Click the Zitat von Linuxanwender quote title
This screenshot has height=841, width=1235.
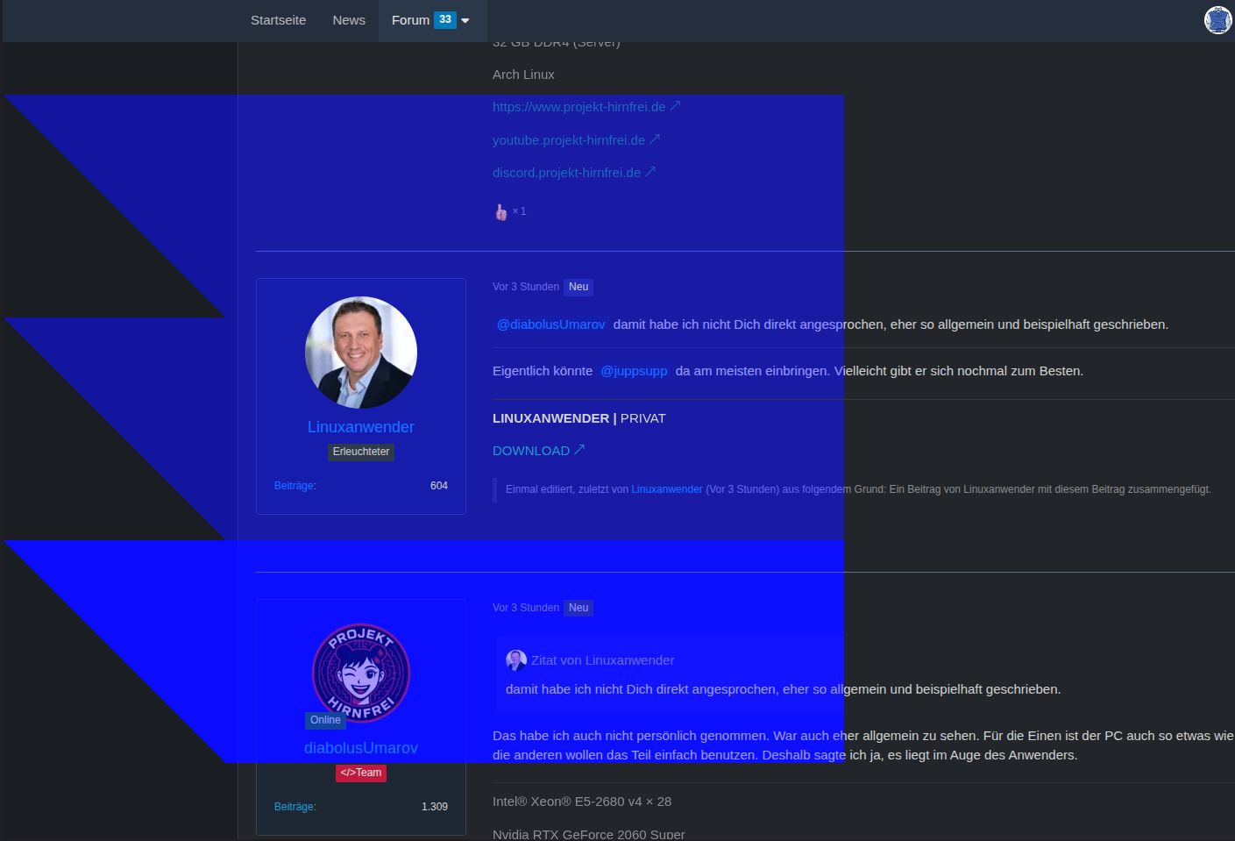pyautogui.click(x=603, y=660)
